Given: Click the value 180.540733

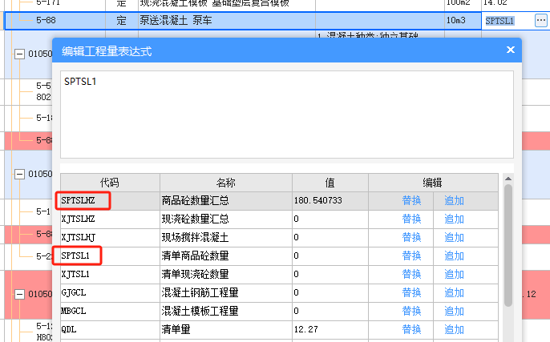Looking at the screenshot, I should click(317, 200).
